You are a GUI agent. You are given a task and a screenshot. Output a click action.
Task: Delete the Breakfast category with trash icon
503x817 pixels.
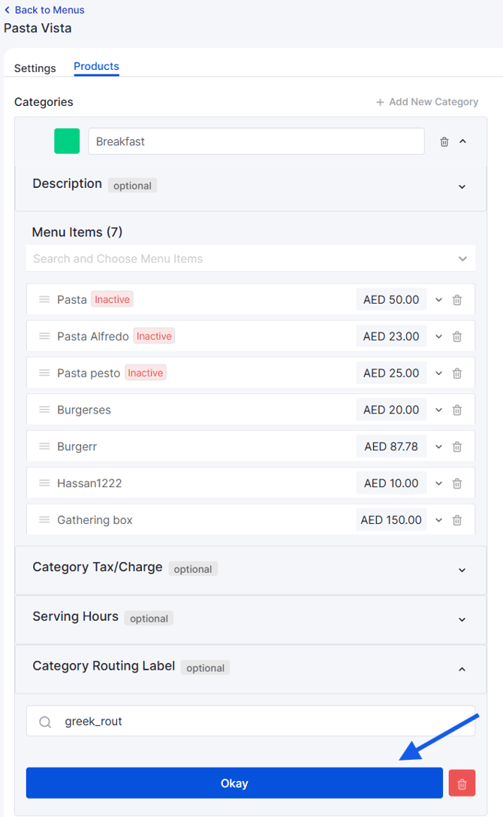(x=444, y=141)
